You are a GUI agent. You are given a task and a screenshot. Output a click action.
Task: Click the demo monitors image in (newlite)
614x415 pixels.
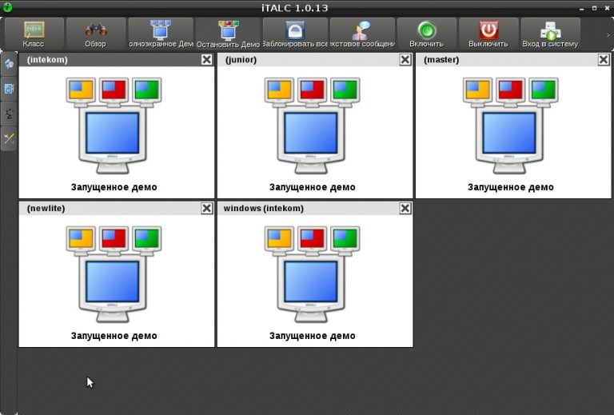point(114,274)
